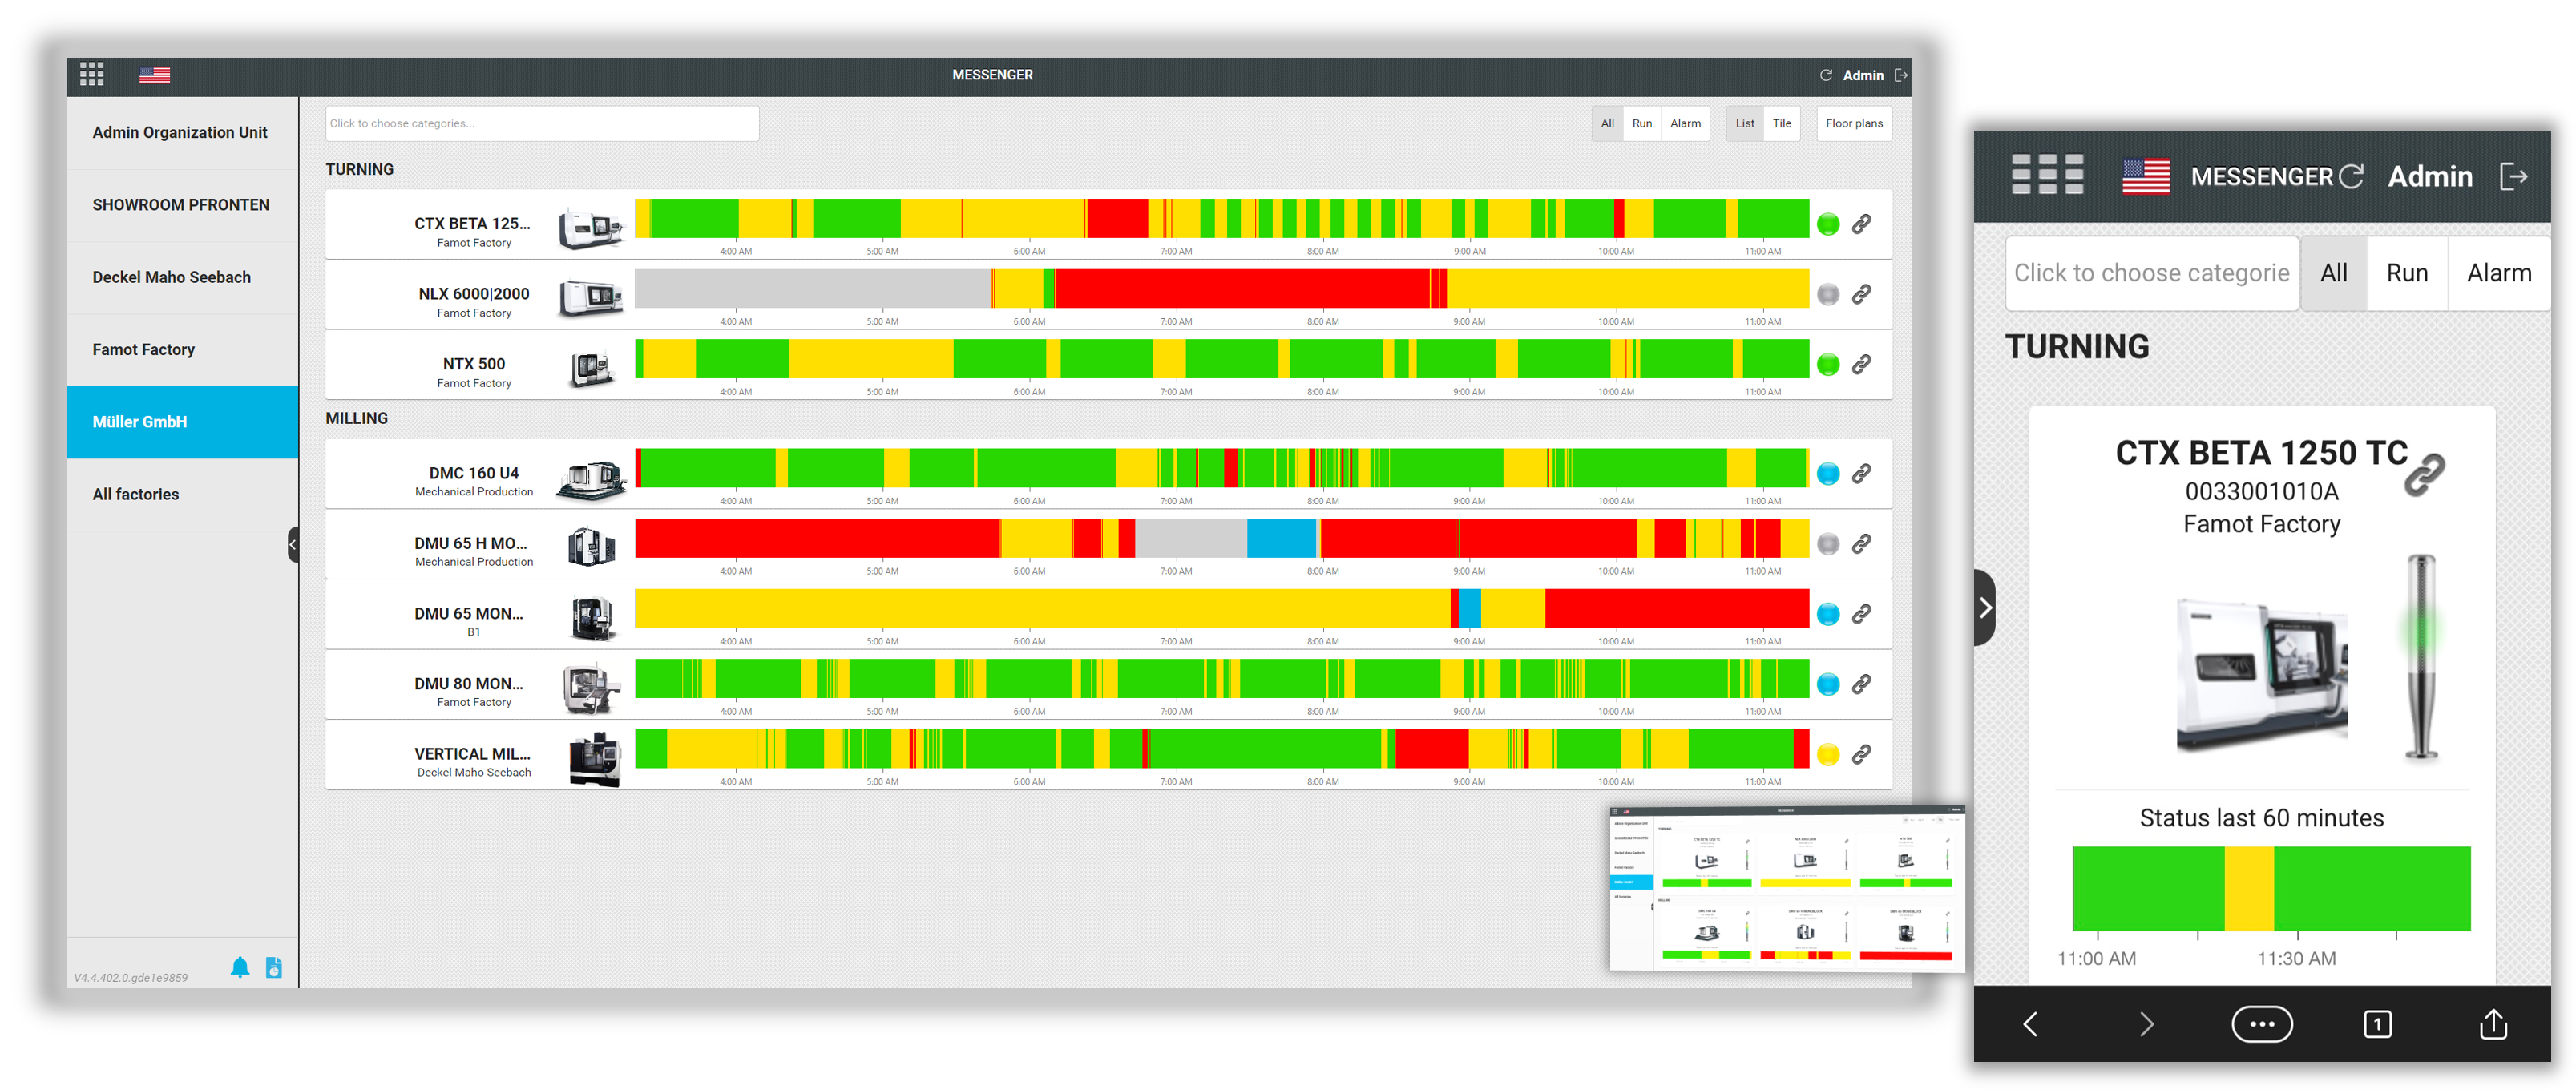Click the document icon in sidebar footer

273,967
